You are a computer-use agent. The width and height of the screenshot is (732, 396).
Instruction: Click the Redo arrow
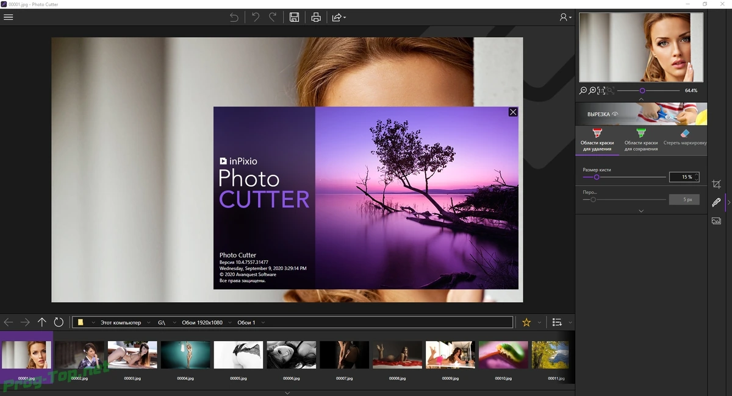pos(273,17)
